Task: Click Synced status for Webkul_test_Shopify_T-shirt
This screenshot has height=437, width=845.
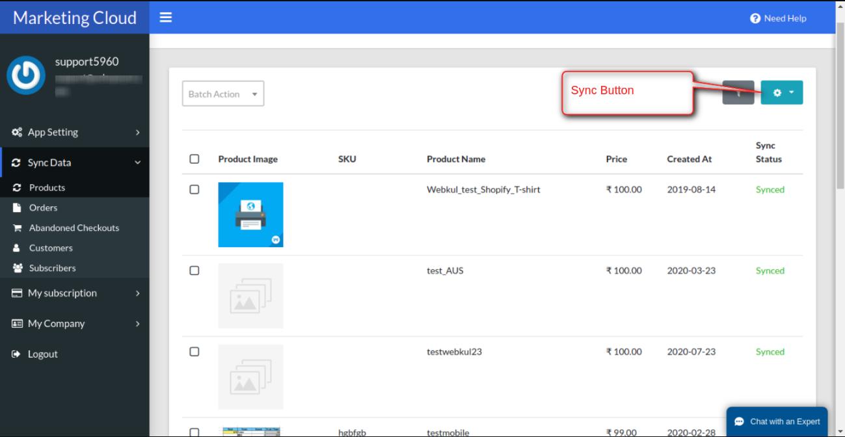Action: [770, 190]
